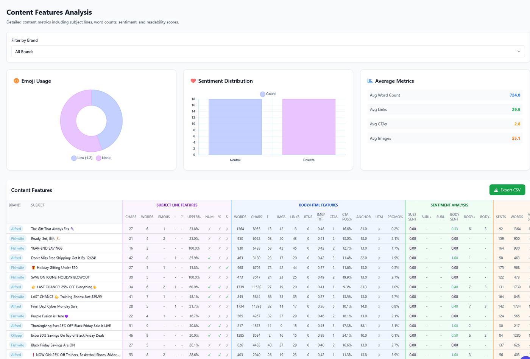
Task: Toggle the Low (1-2) legend swatch
Action: coord(74,158)
